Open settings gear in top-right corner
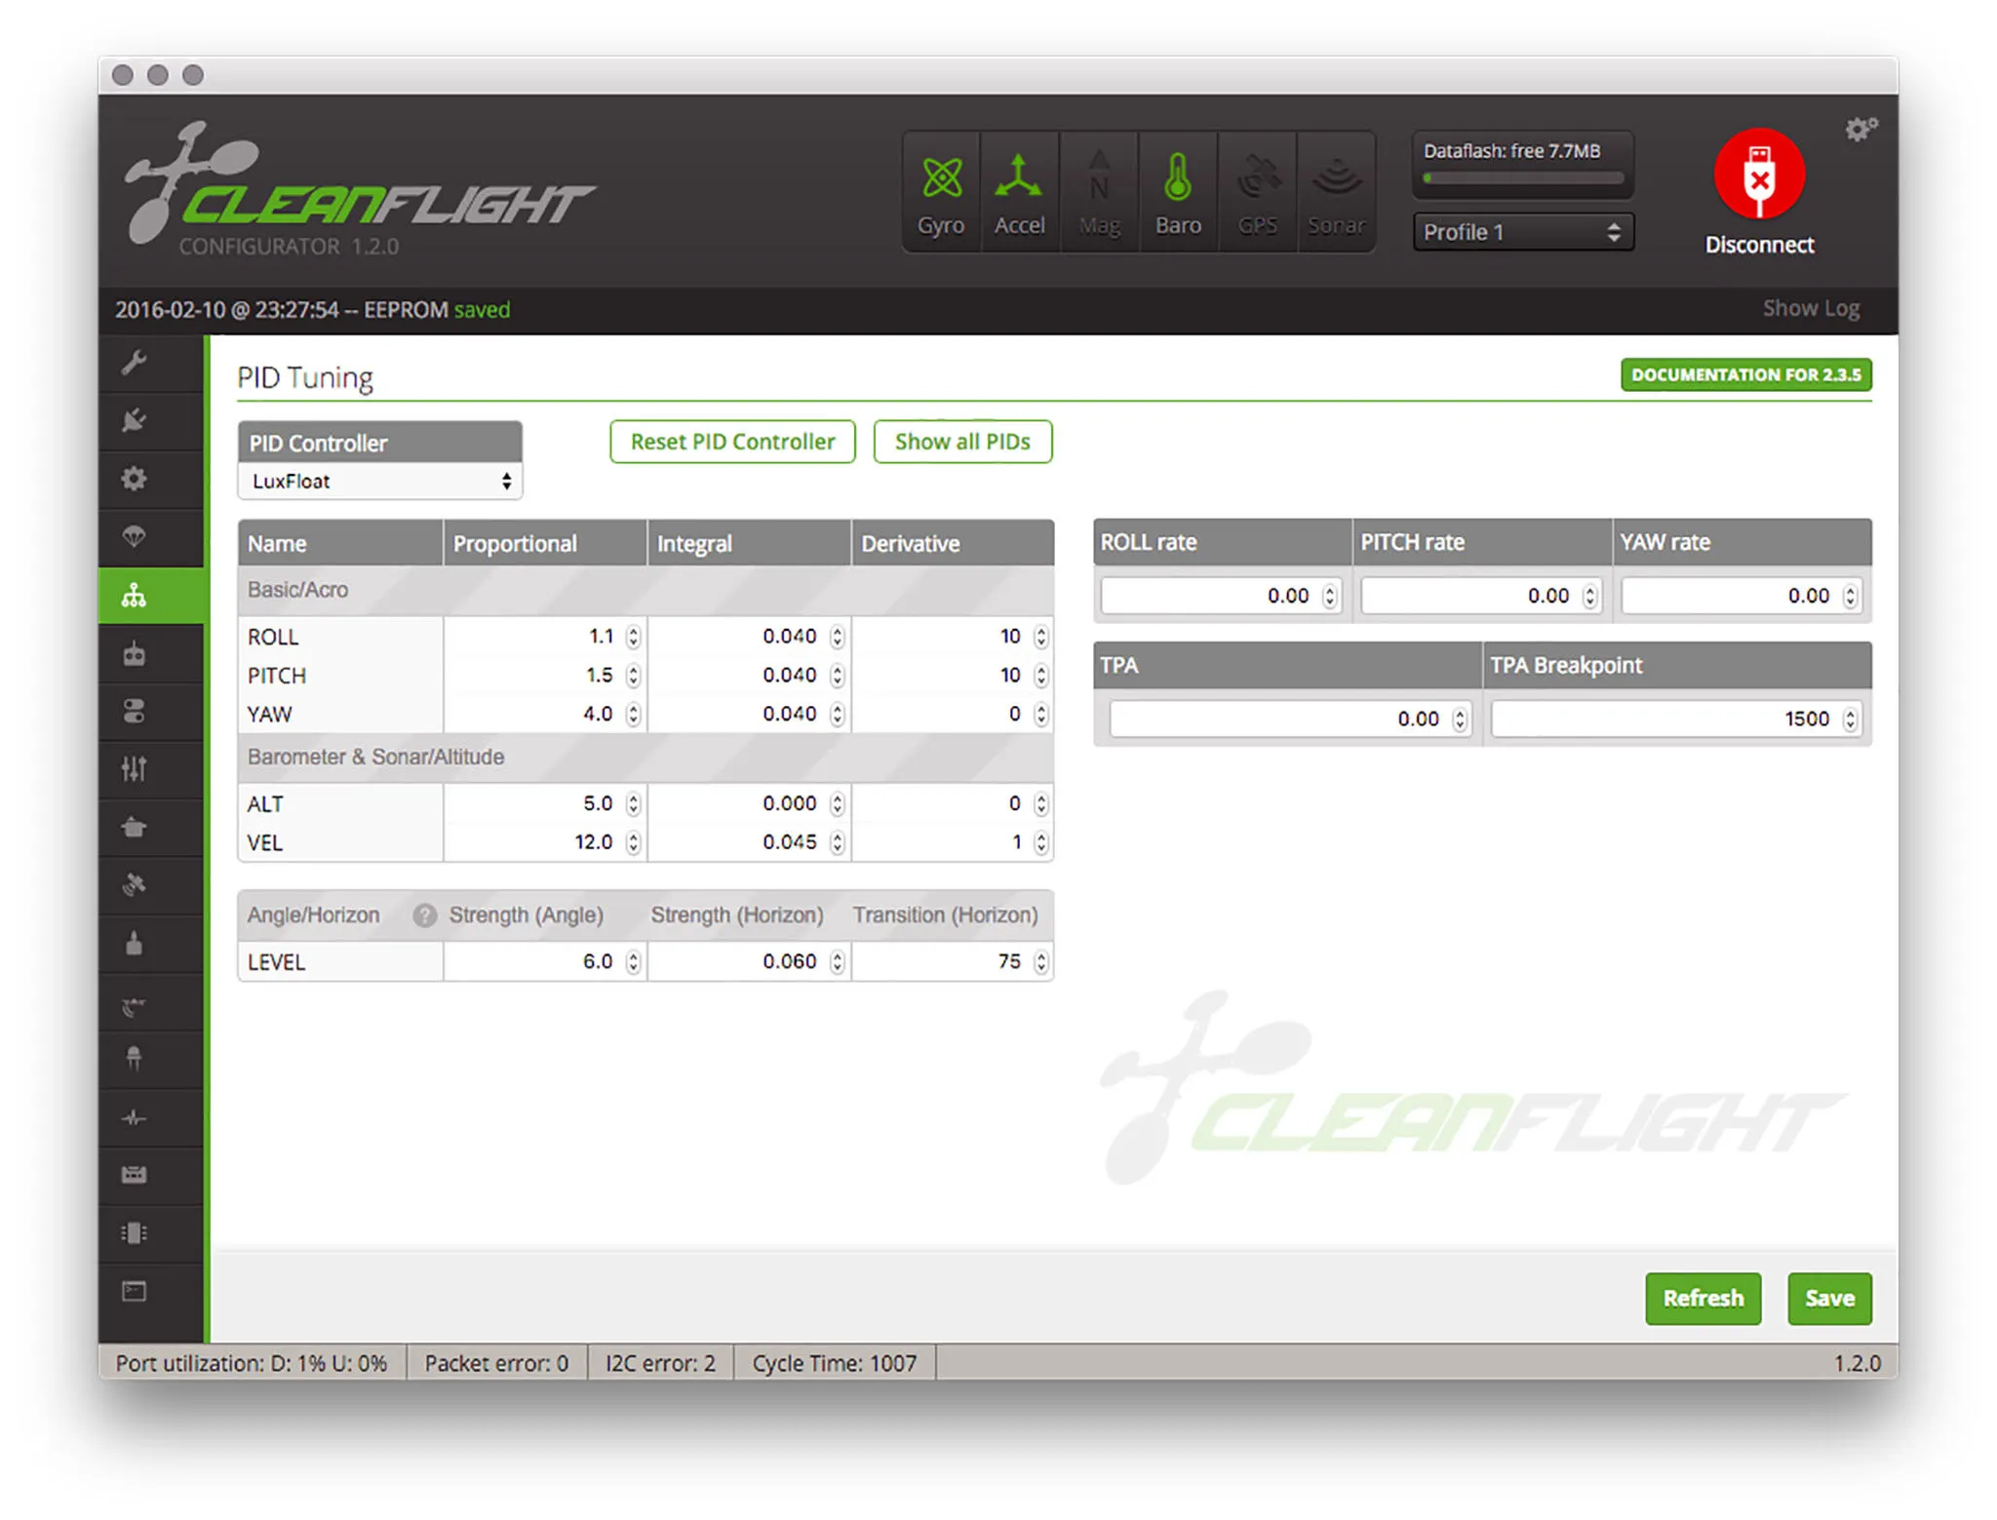The width and height of the screenshot is (1997, 1520). 1859,130
